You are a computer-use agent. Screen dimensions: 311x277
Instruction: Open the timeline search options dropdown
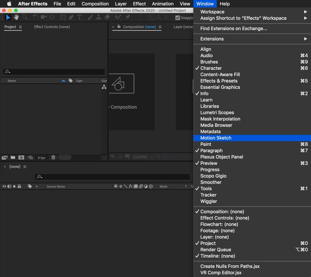pyautogui.click(x=40, y=177)
